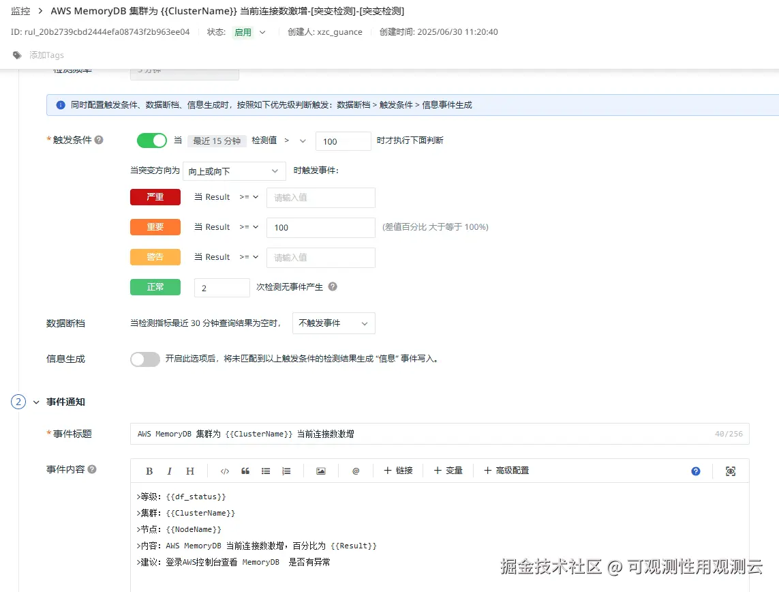Click the green 正常 level label
The image size is (779, 592).
pyautogui.click(x=155, y=287)
